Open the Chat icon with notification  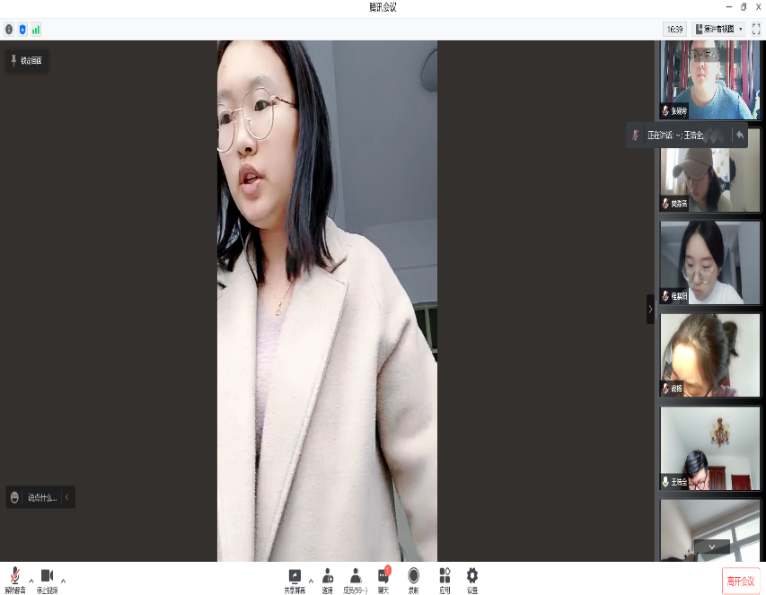(x=383, y=576)
